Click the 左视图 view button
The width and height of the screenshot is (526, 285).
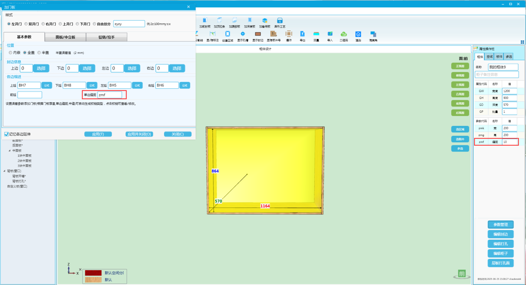click(460, 85)
